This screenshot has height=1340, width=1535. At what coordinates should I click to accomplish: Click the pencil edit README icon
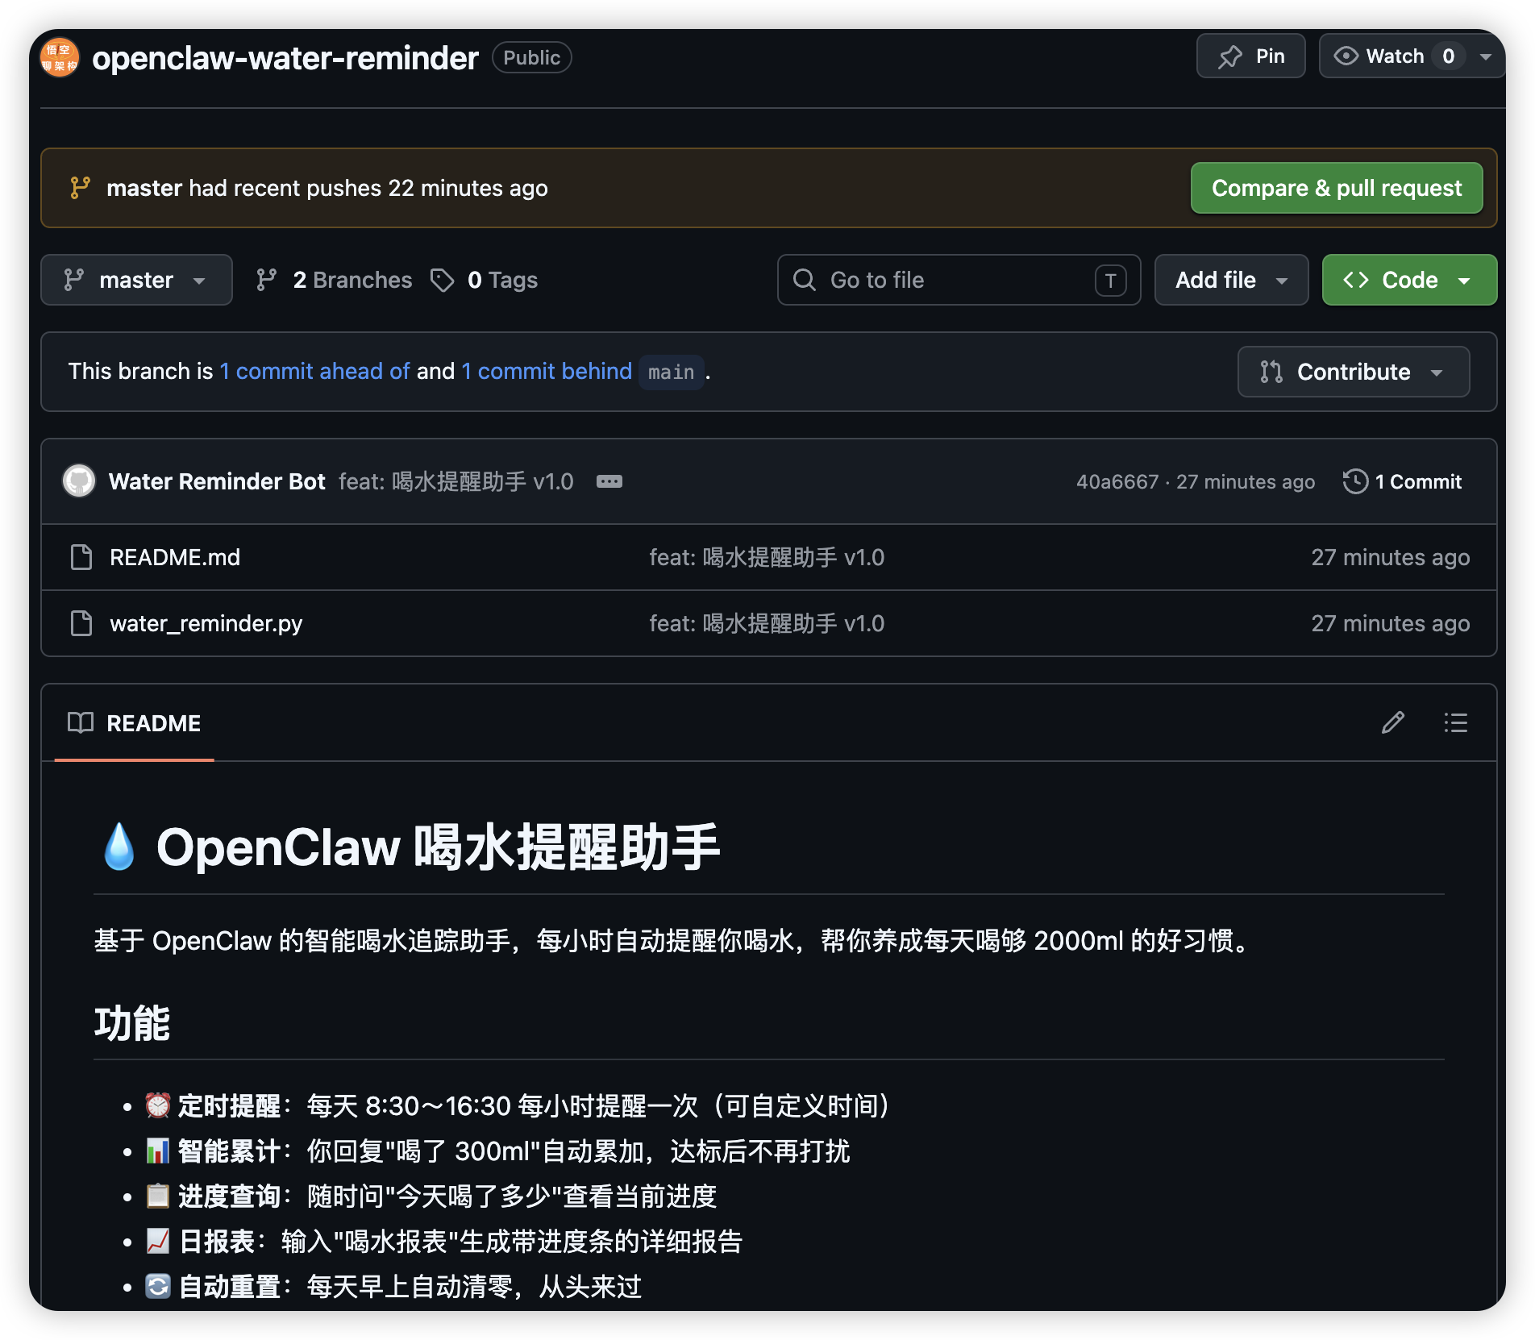pyautogui.click(x=1392, y=722)
